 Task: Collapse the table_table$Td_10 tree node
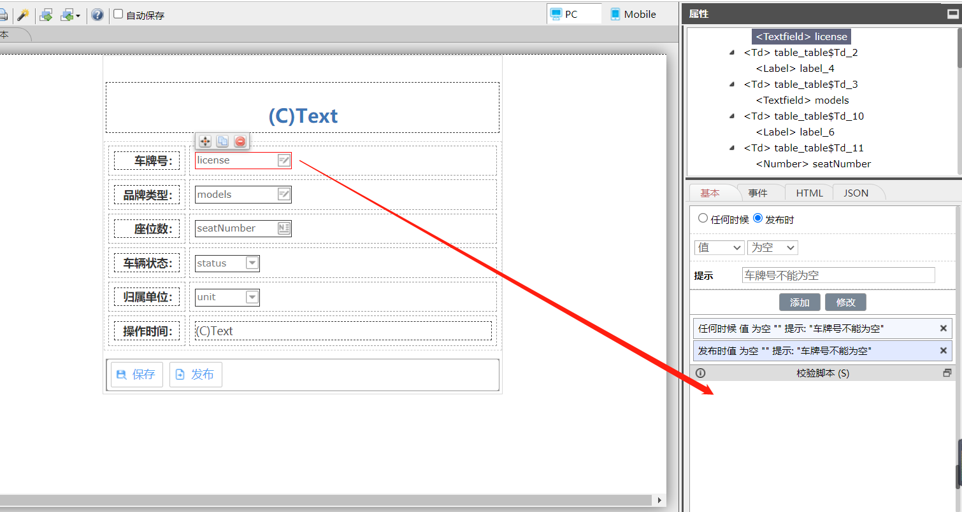[732, 116]
